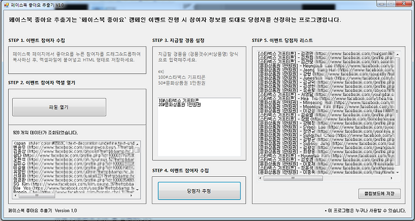Click the 'STEP 4. 이벤트 참여자 수집' heading

tap(180, 170)
